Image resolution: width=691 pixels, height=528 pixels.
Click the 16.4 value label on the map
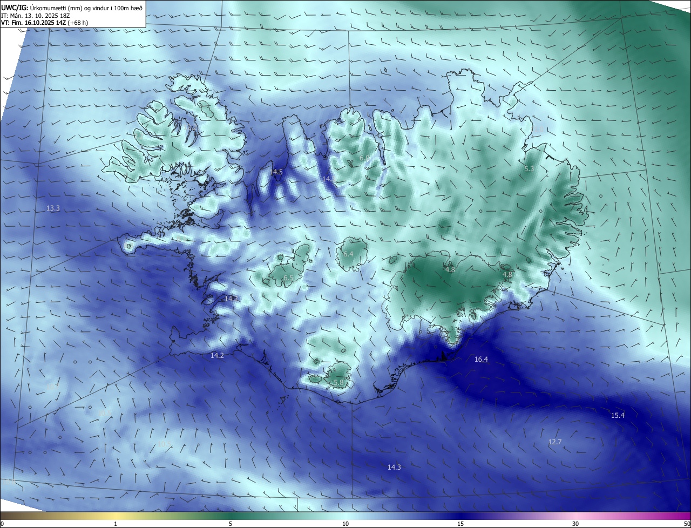[x=481, y=359]
